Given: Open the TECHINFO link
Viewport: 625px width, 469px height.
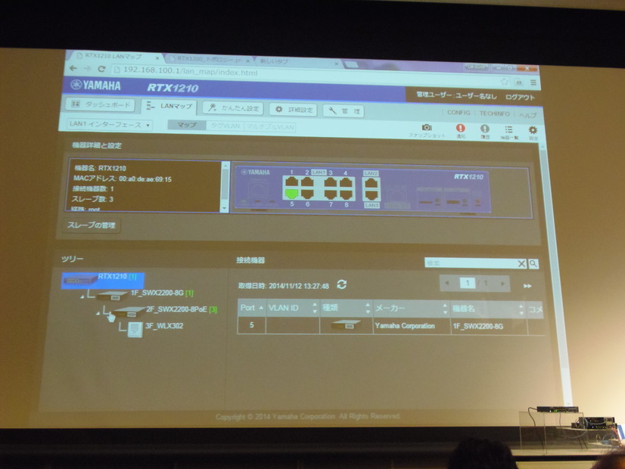Looking at the screenshot, I should point(494,113).
